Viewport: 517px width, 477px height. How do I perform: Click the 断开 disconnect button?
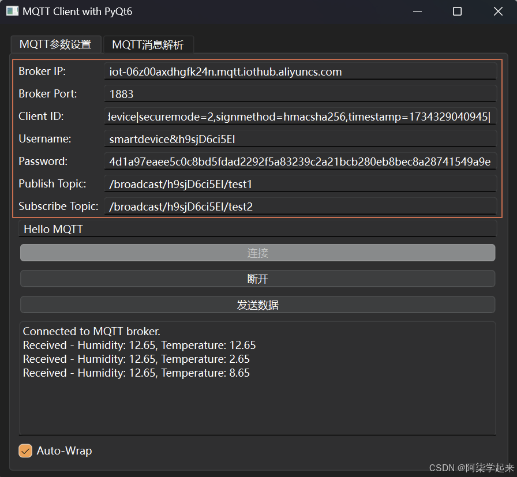(257, 279)
